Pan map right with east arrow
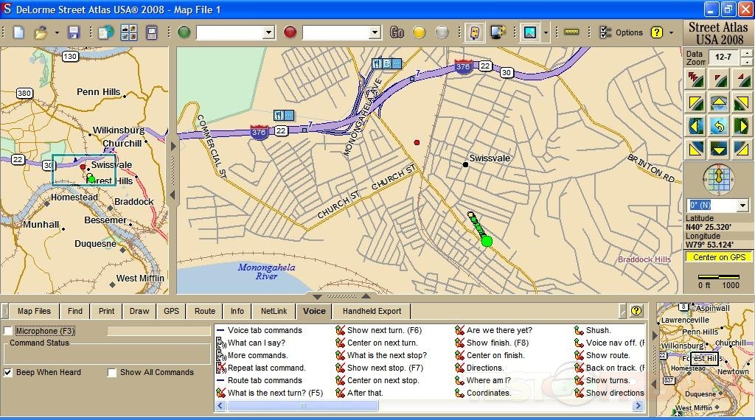 tap(741, 126)
